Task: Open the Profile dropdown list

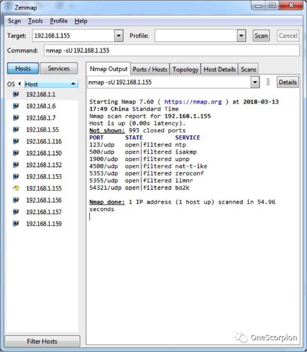Action: tap(241, 36)
